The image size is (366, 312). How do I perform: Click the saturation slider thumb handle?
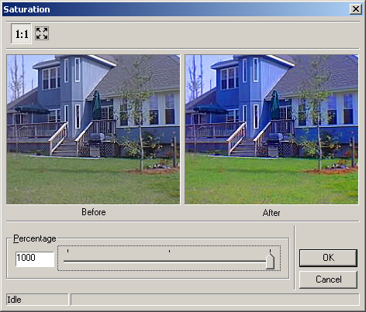(270, 261)
